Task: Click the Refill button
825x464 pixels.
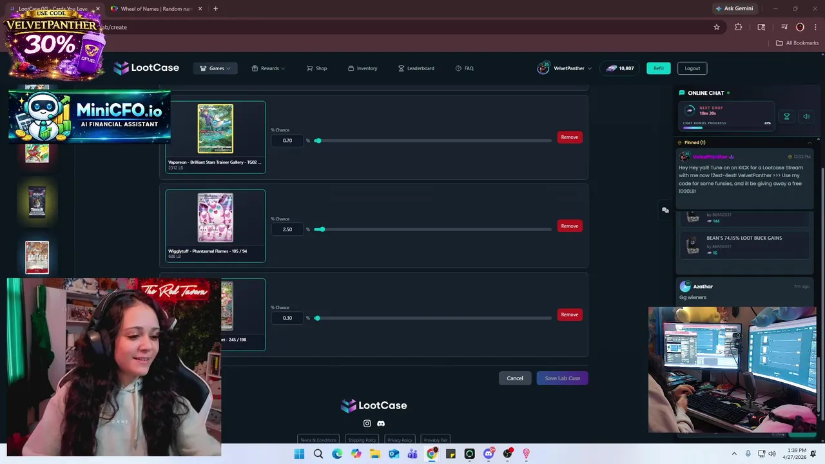Action: 658,68
